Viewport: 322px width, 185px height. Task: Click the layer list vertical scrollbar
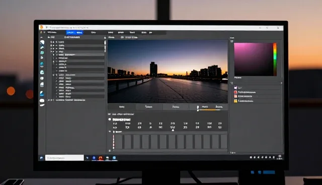105,46
